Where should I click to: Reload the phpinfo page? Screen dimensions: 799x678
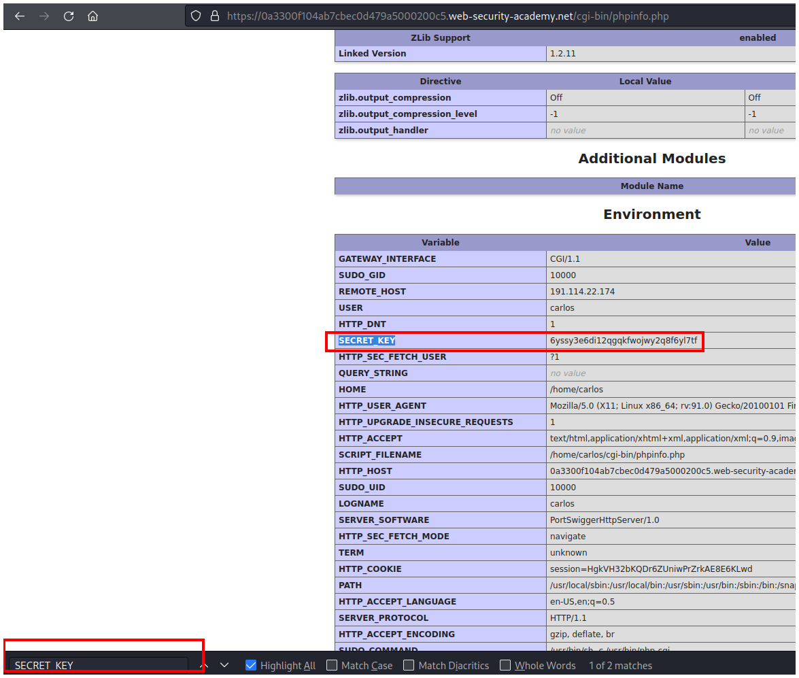tap(69, 16)
